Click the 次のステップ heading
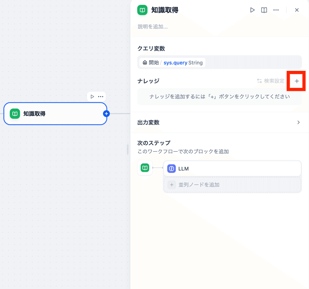Viewport: 309px width, 289px height. (x=154, y=143)
